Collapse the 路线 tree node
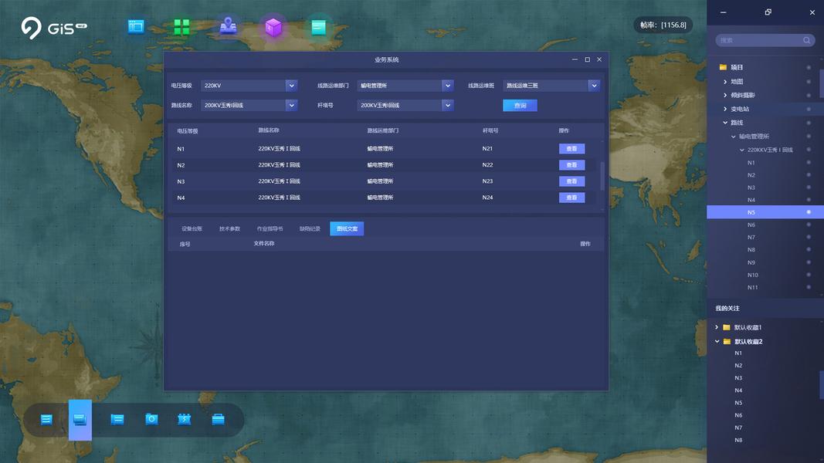Viewport: 824px width, 463px height. pyautogui.click(x=725, y=123)
